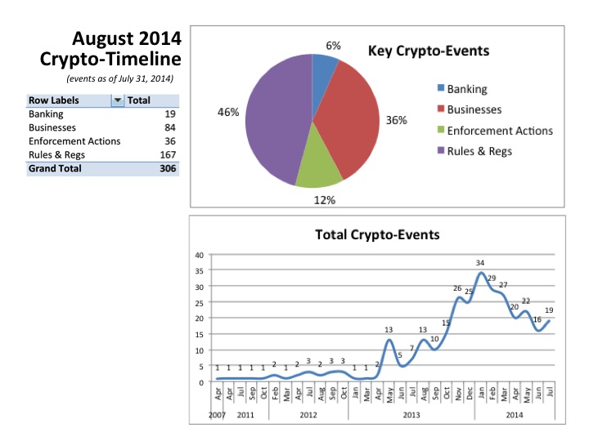Select the Businesses row label
Viewport: 589px width, 441px height.
pyautogui.click(x=51, y=128)
